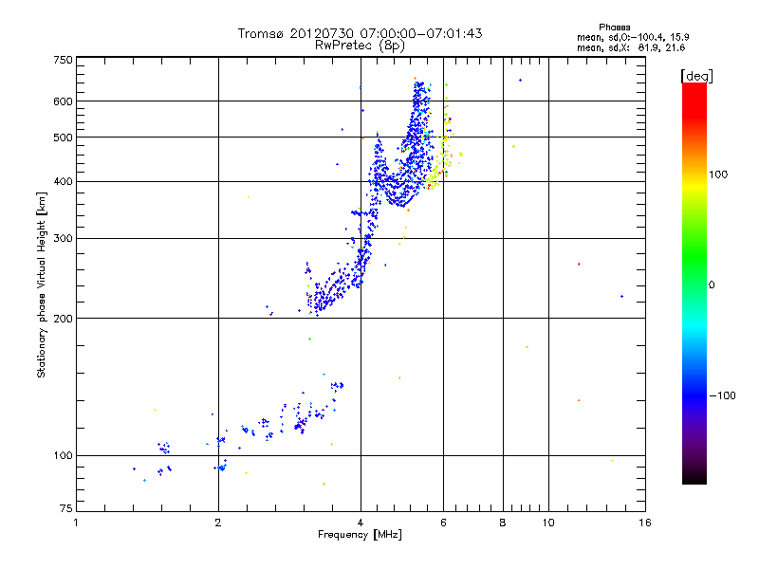Click the 'Stationary phase Virtual Height [km]' axis title
Viewport: 759px width, 569px height.
42,284
